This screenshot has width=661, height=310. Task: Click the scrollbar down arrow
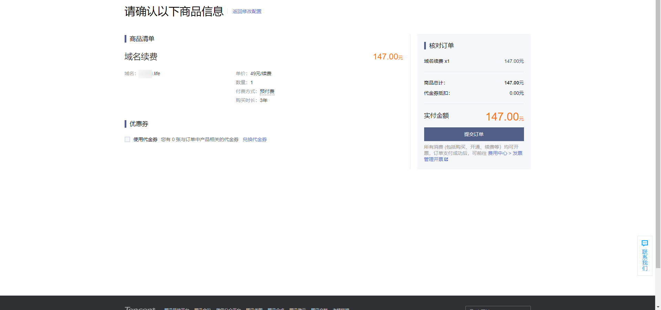point(658,307)
